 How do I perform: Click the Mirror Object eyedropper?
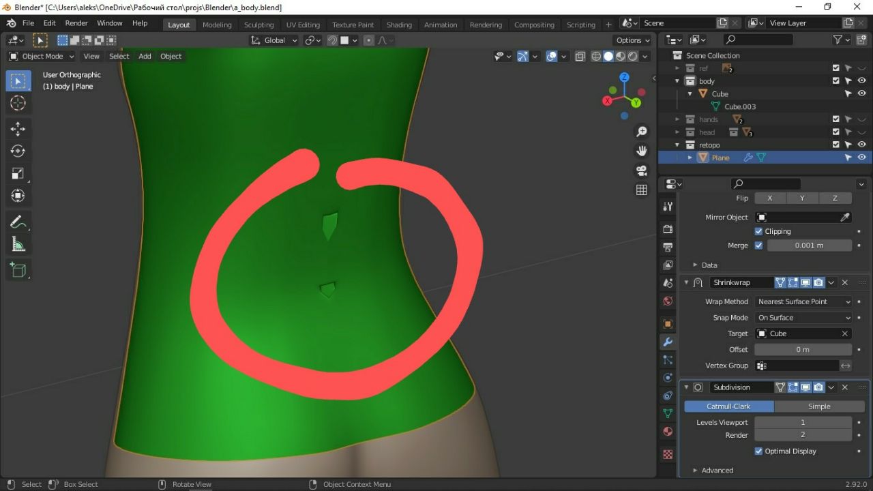coord(845,217)
